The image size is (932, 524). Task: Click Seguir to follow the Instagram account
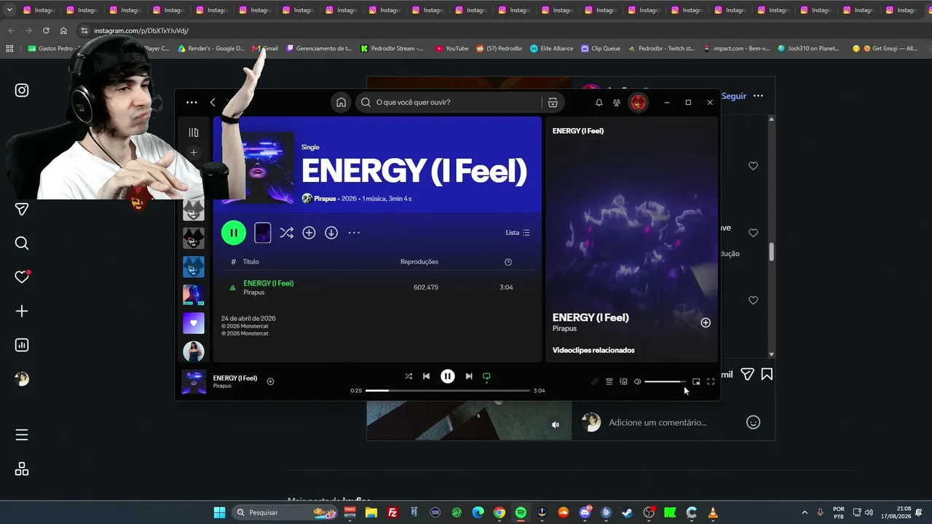[734, 96]
